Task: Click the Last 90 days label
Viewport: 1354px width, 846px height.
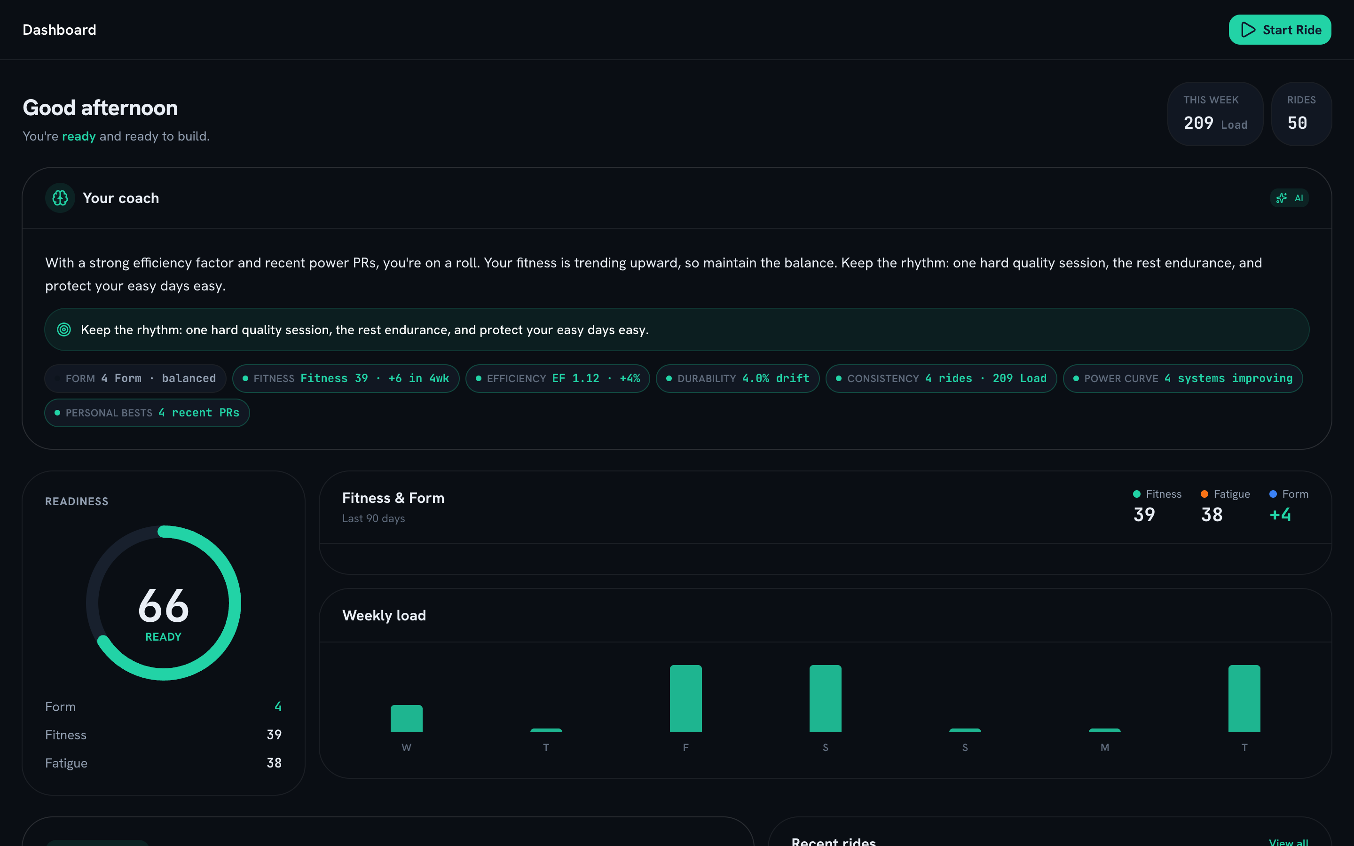Action: (x=374, y=519)
